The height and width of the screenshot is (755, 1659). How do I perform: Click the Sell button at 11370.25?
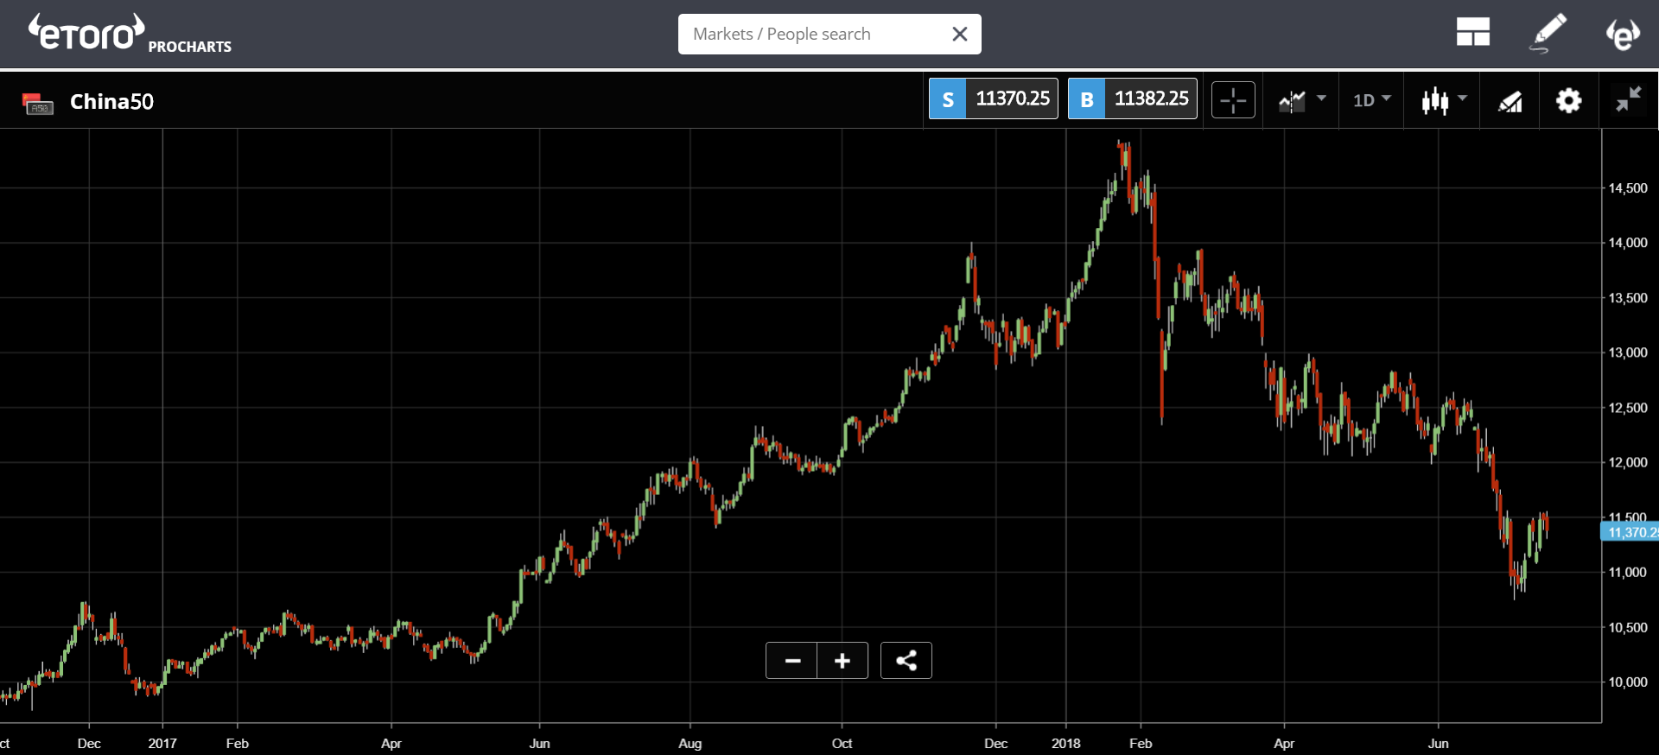click(993, 99)
